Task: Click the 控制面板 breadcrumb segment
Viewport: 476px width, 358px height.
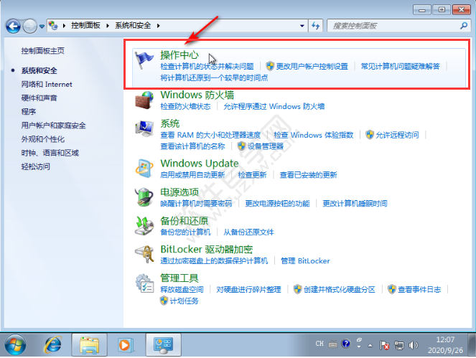Action: (x=85, y=26)
